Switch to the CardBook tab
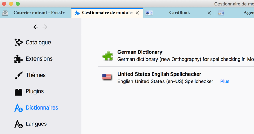 (180, 13)
